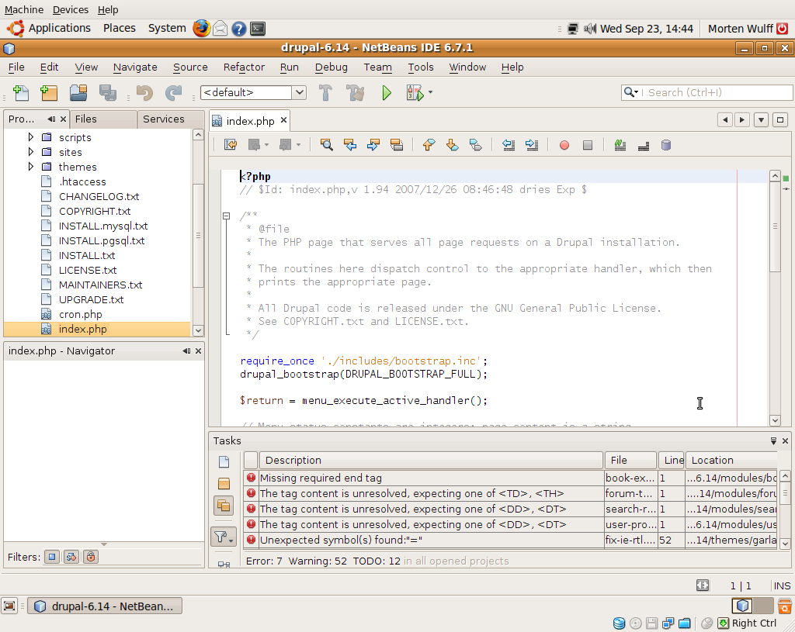The height and width of the screenshot is (632, 795).
Task: Toggle Highlight Search in editor toolbar
Action: [397, 145]
